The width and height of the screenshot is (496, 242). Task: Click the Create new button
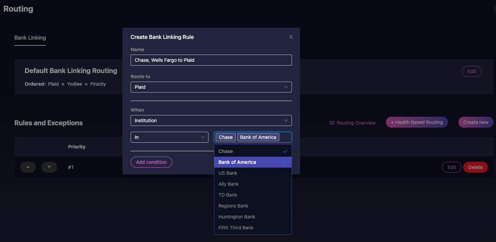[x=476, y=122]
